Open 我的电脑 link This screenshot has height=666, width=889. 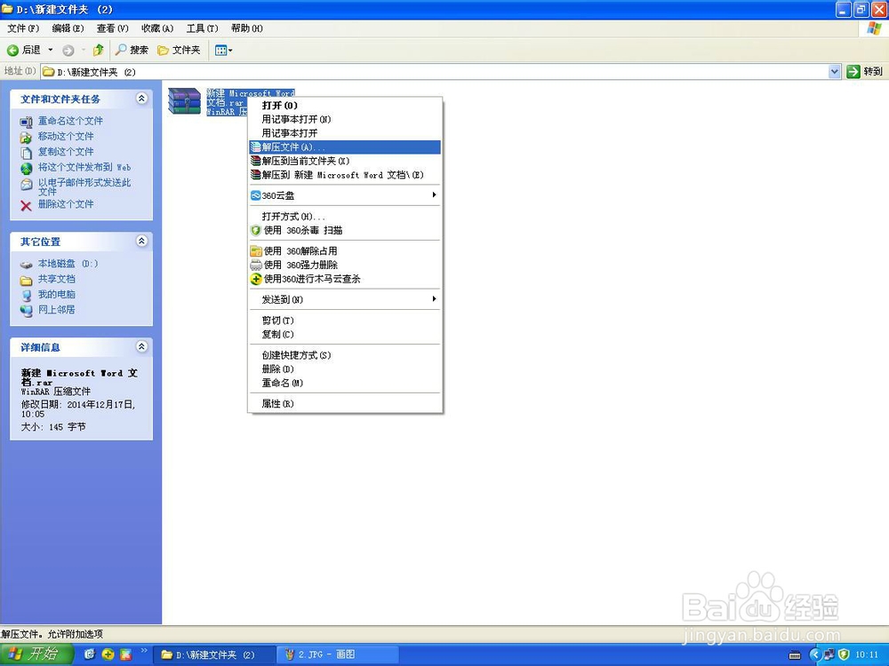(56, 294)
